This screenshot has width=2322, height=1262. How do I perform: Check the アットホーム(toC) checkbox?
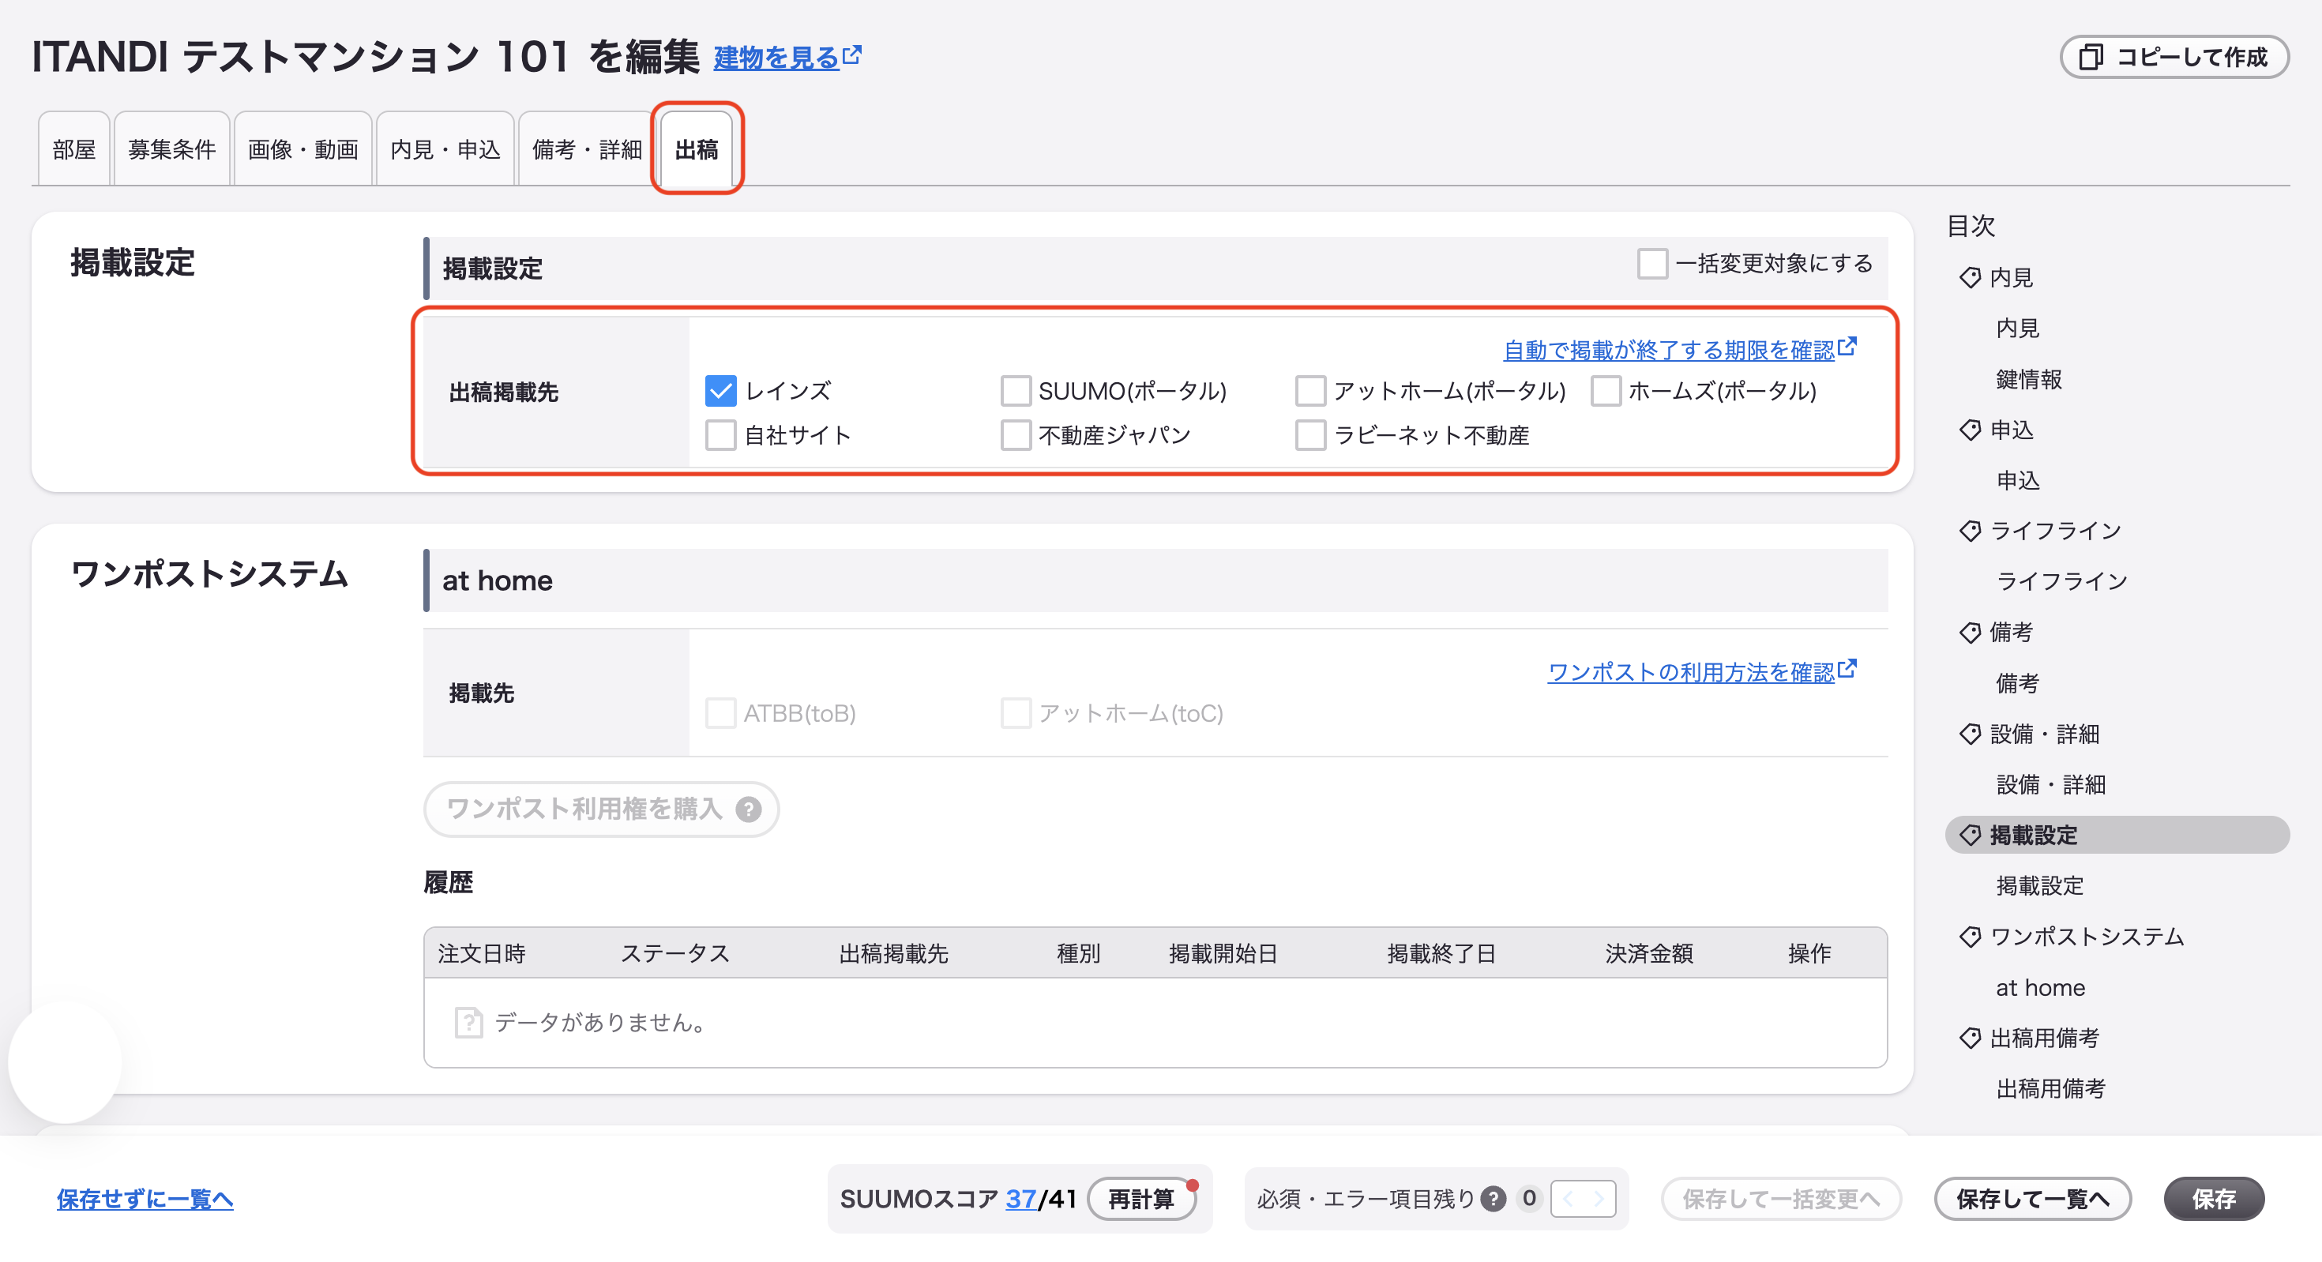(1016, 713)
